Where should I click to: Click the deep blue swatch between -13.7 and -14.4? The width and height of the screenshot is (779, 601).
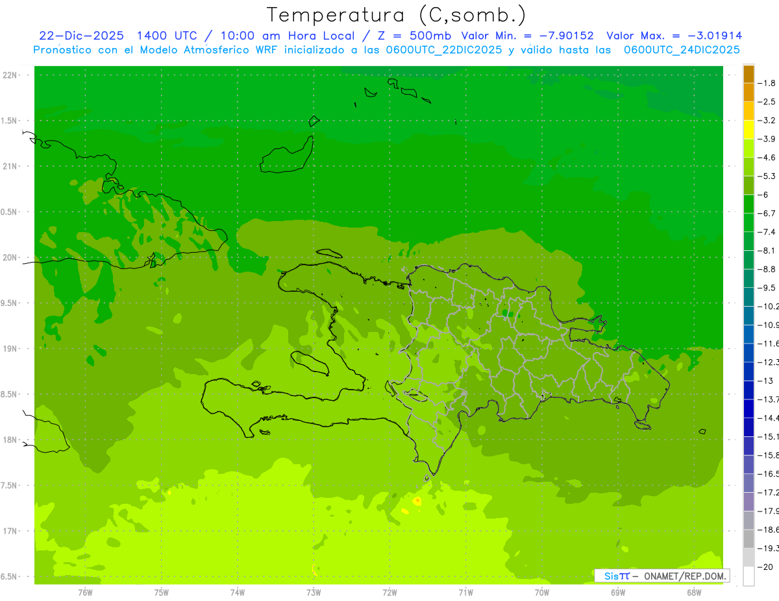(x=748, y=408)
